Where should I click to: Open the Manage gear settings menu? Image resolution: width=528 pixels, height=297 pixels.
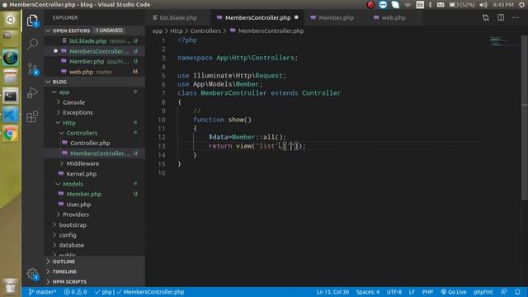tap(33, 274)
